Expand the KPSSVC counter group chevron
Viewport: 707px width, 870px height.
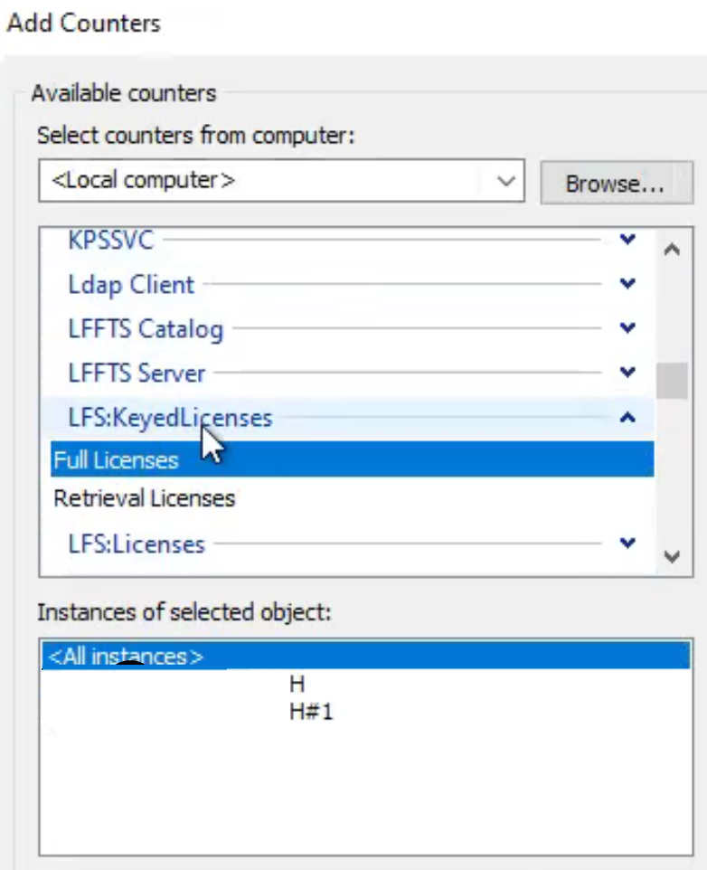[627, 240]
